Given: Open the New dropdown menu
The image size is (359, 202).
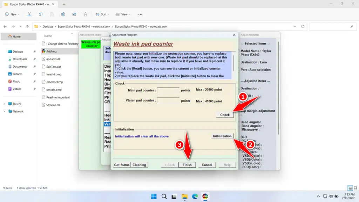Looking at the screenshot, I should [x=13, y=14].
